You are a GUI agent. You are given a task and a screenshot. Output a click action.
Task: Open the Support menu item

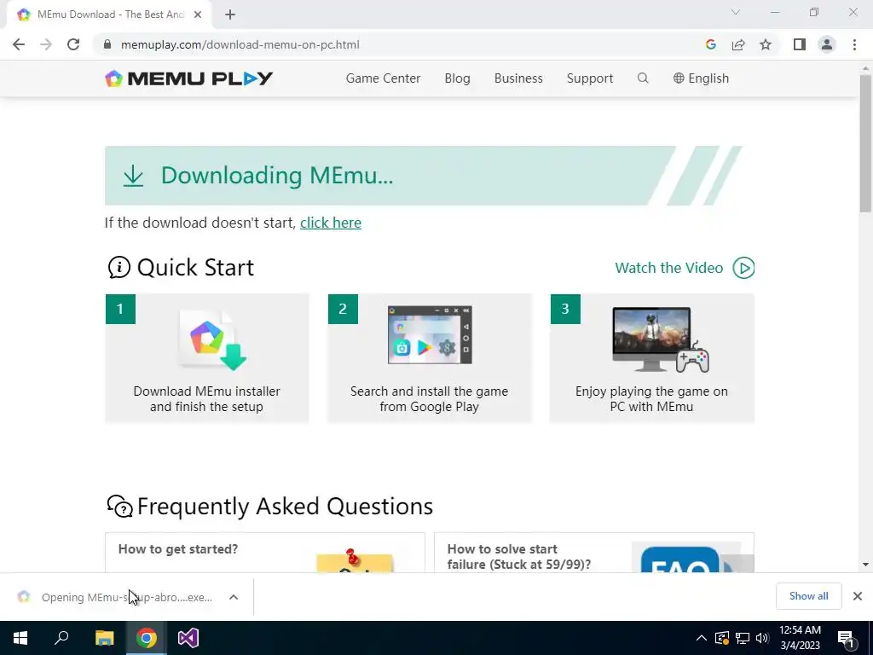590,78
